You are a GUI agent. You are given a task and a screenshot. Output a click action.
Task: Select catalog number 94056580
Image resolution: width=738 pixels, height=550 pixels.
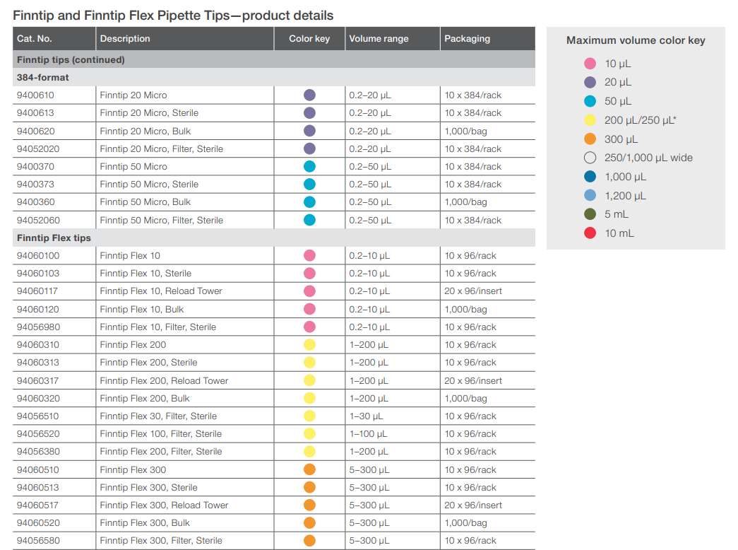tap(38, 541)
